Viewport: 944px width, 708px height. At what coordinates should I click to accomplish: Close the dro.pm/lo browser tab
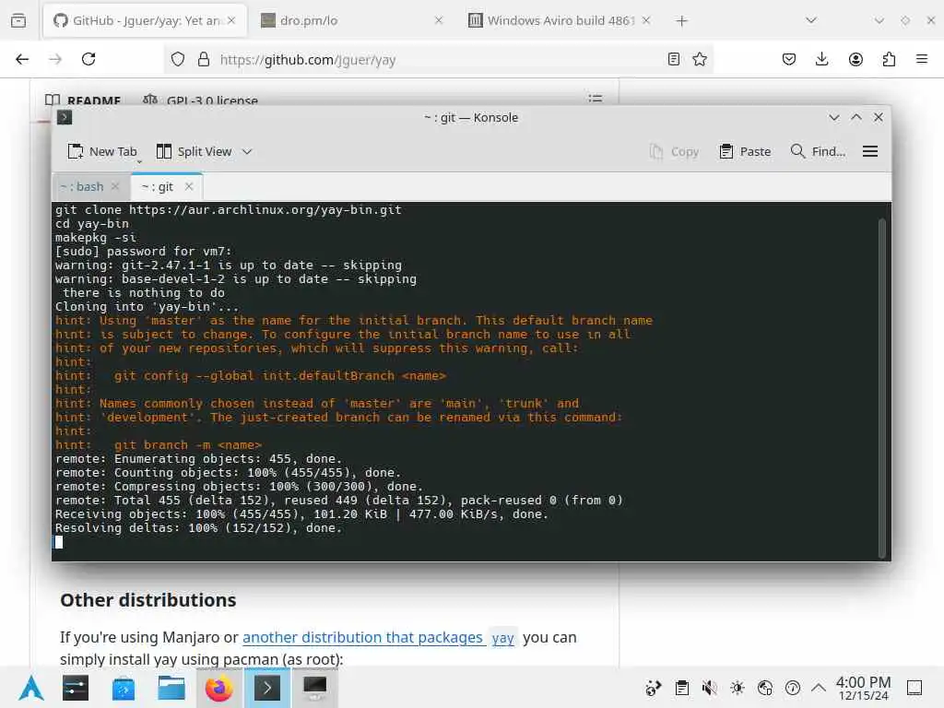(x=439, y=20)
